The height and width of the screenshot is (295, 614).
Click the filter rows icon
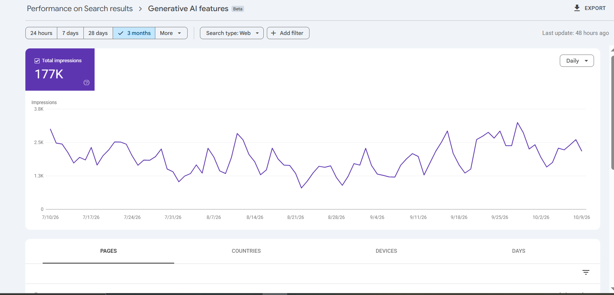[586, 272]
